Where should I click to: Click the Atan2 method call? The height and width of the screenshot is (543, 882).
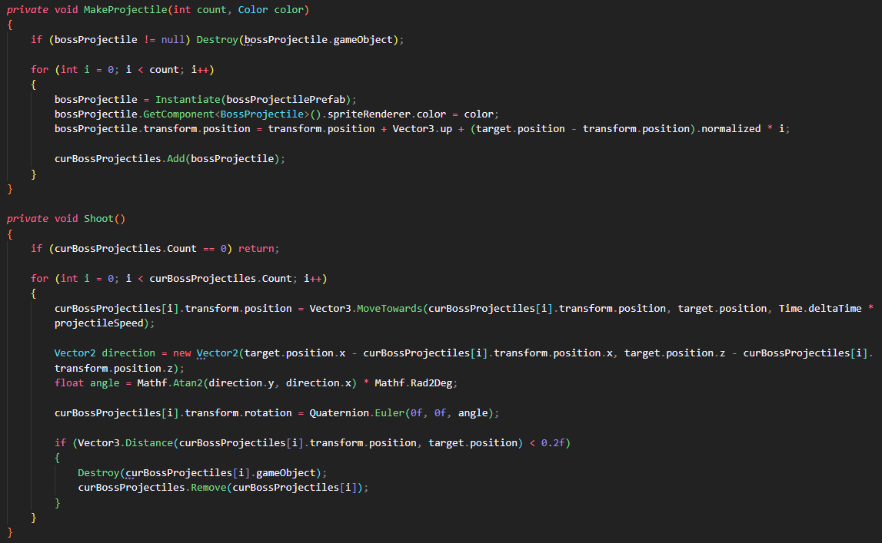click(x=188, y=383)
